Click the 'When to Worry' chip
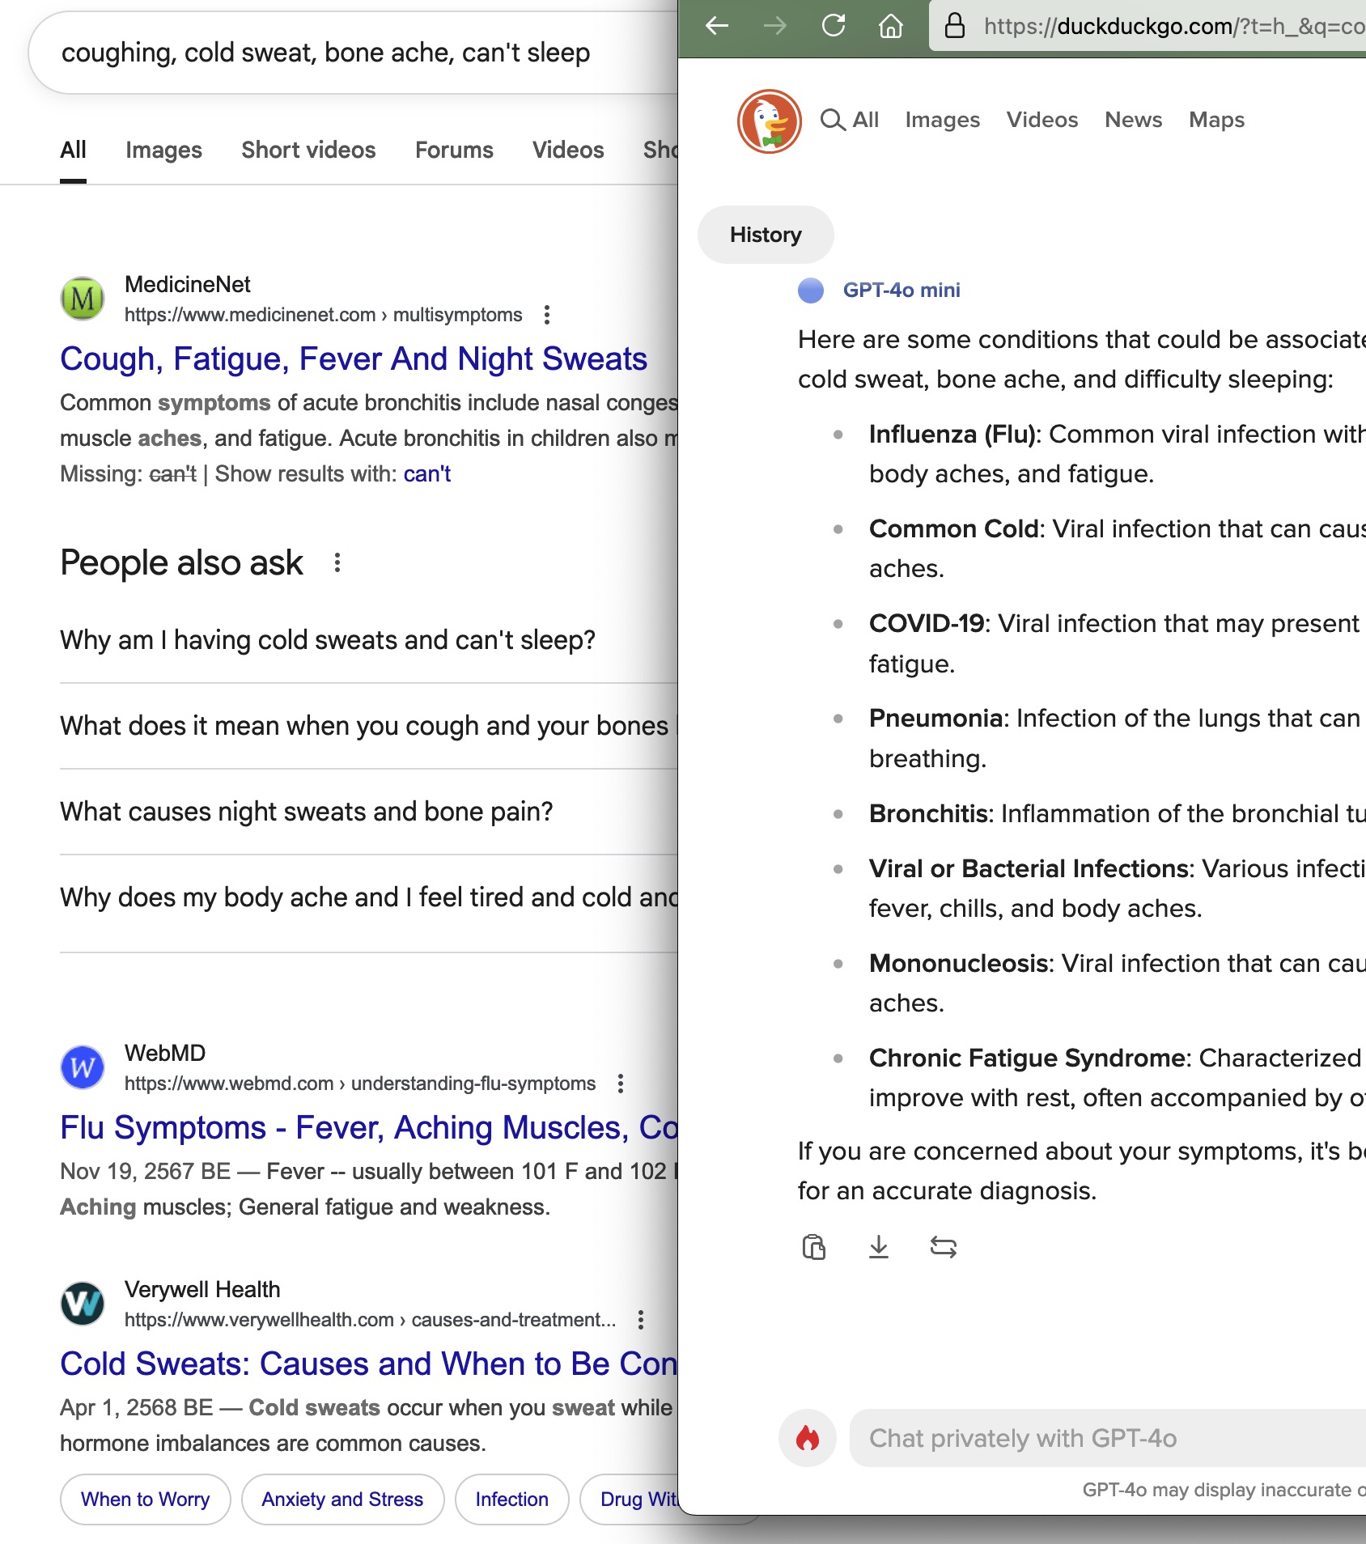Viewport: 1366px width, 1544px height. (x=146, y=1499)
